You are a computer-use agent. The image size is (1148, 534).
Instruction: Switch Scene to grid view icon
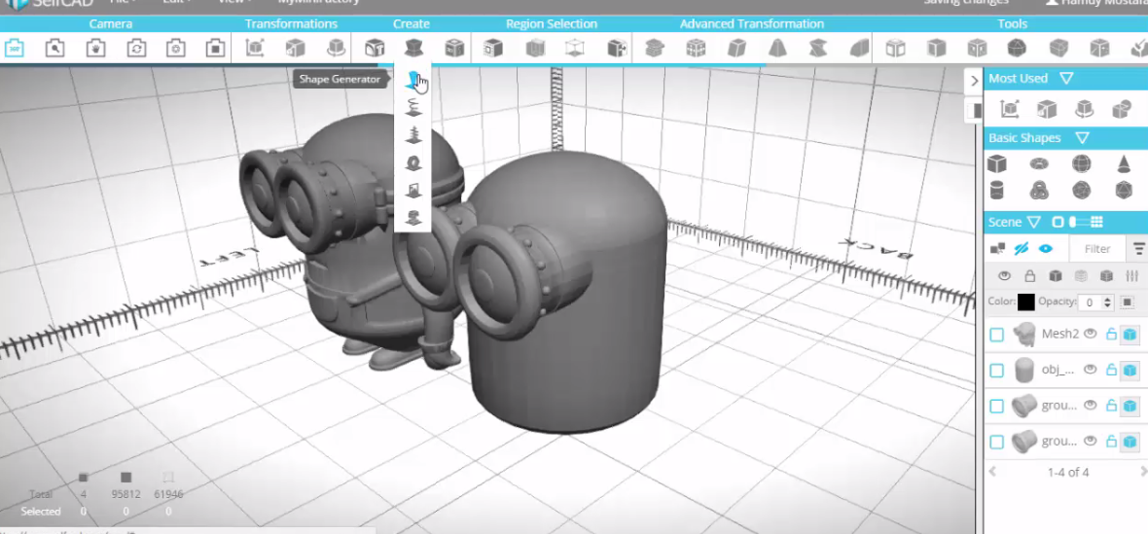1096,222
